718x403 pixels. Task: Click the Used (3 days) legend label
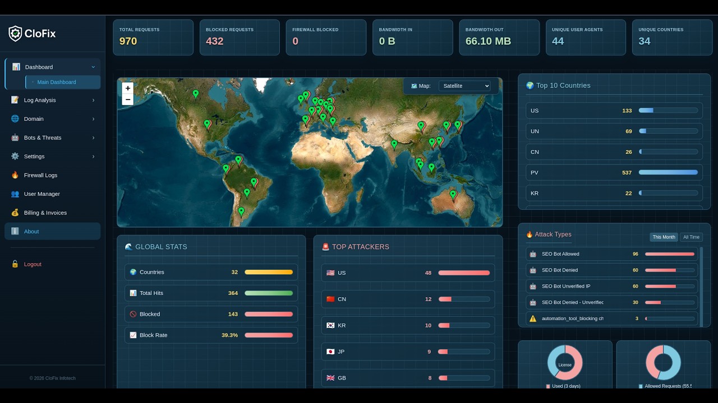pyautogui.click(x=566, y=386)
